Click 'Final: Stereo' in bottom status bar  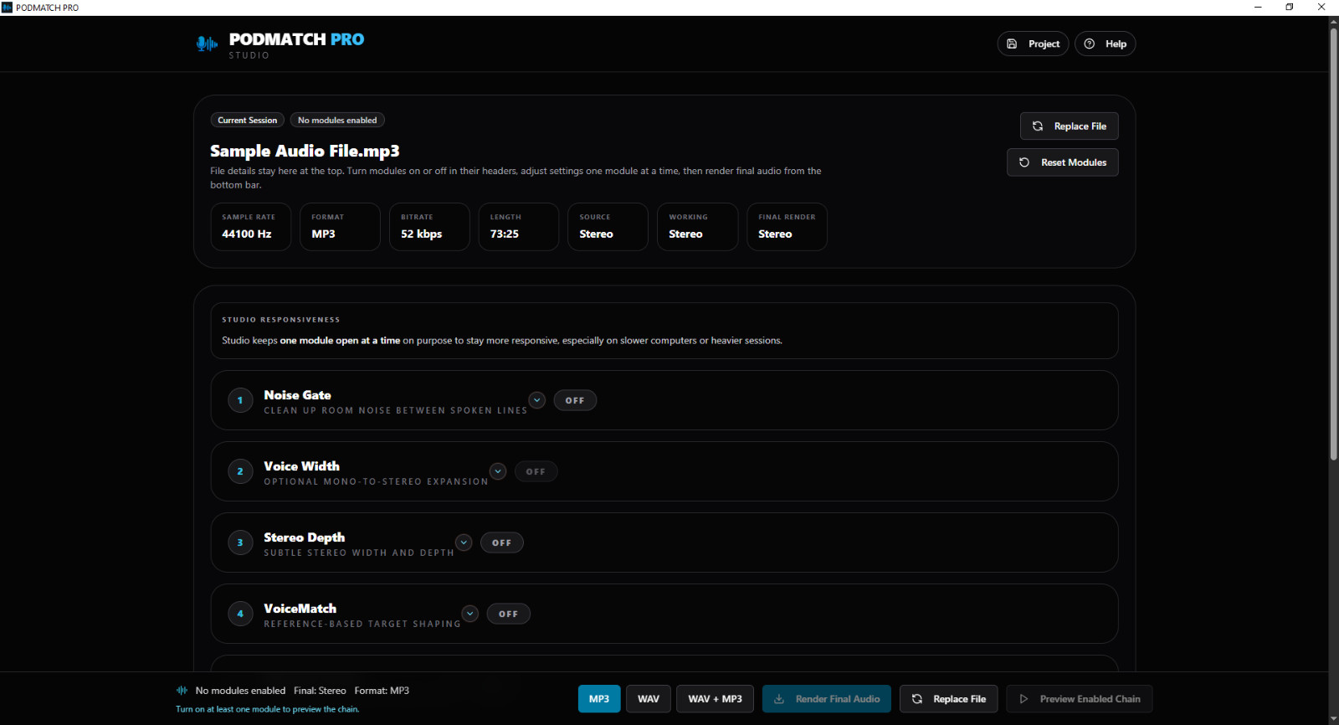[x=320, y=691]
